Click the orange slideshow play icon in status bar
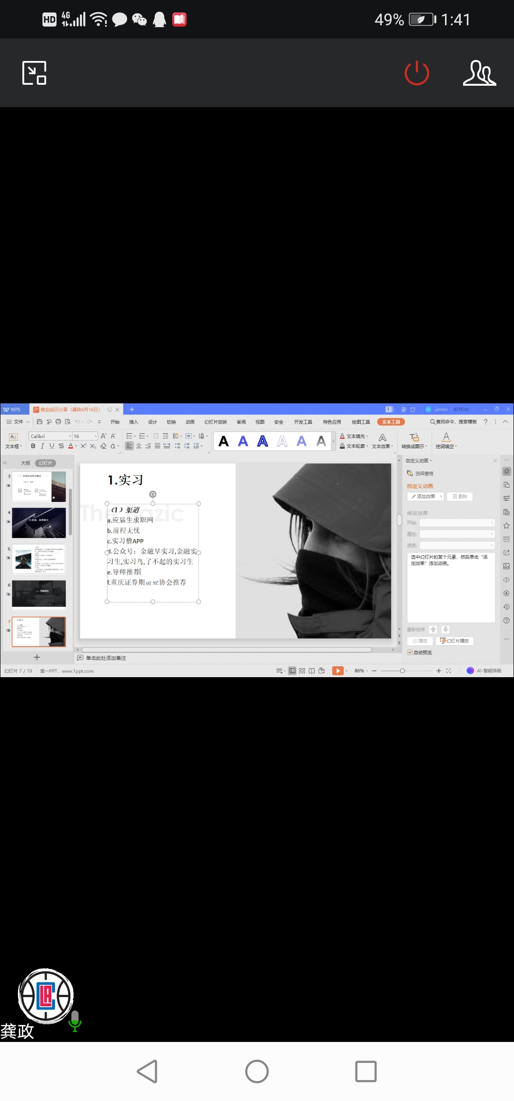Viewport: 514px width, 1101px height. coord(337,671)
